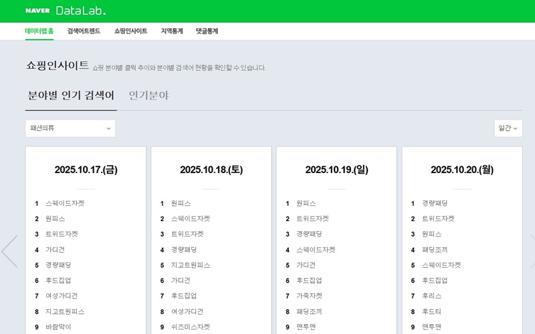
Task: Click 경량패딩 ranked 1 on 10.20
Action: tap(435, 204)
